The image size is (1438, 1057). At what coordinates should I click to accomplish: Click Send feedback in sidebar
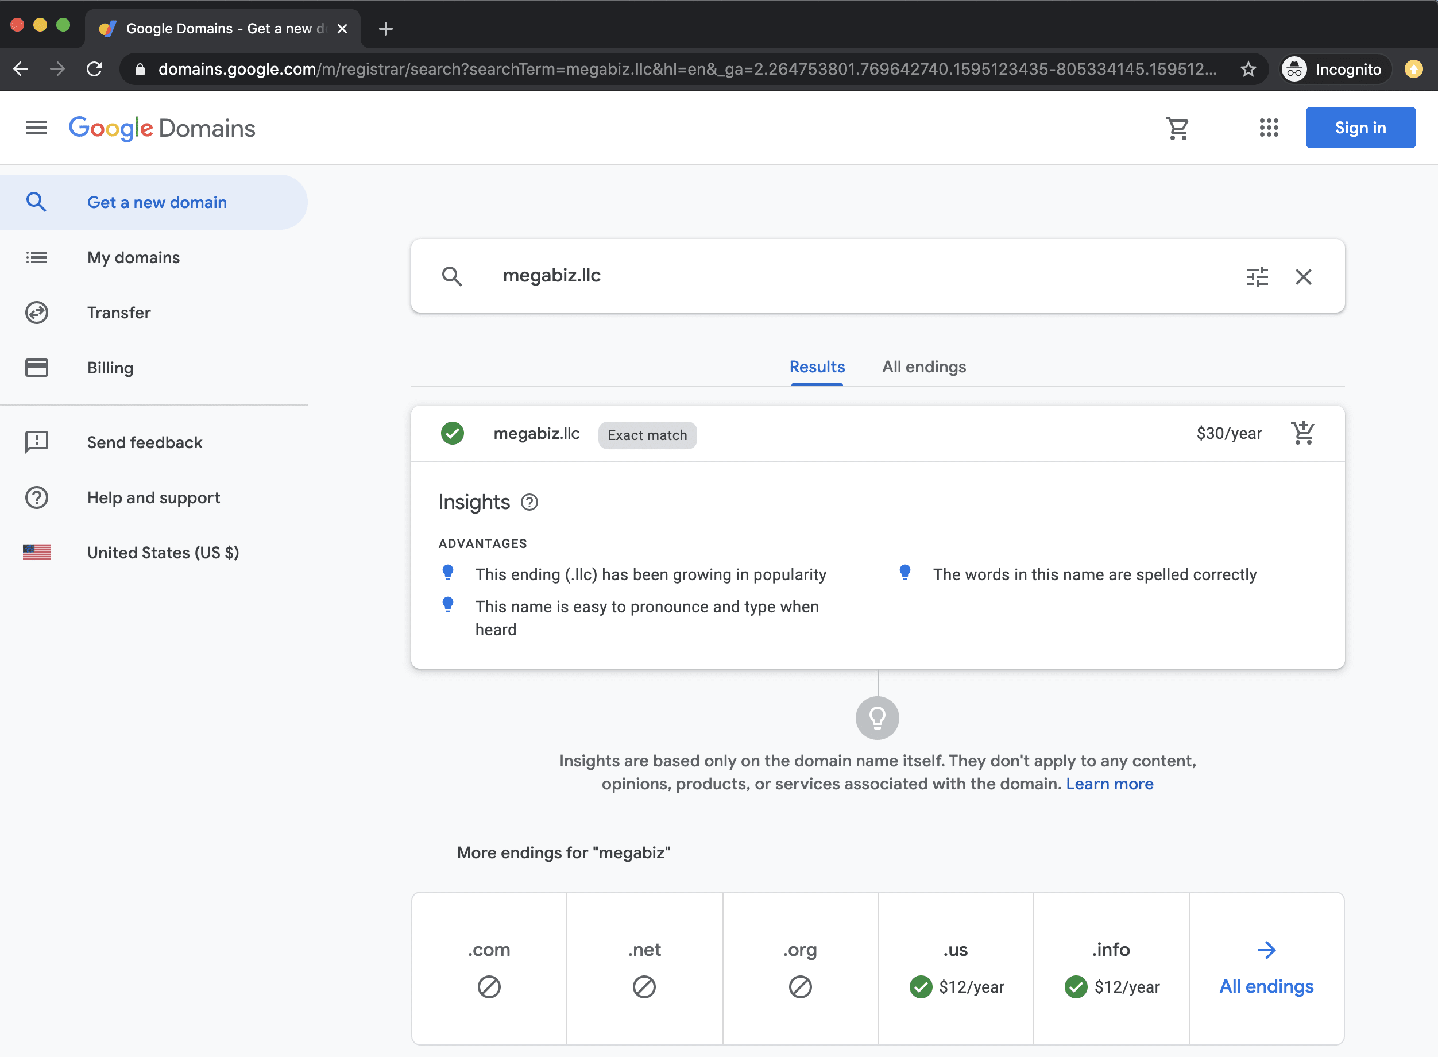coord(153,442)
